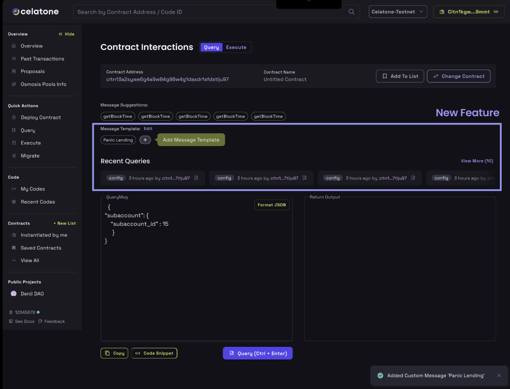The image size is (510, 389).
Task: Click the Return Output panel
Action: [x=400, y=269]
